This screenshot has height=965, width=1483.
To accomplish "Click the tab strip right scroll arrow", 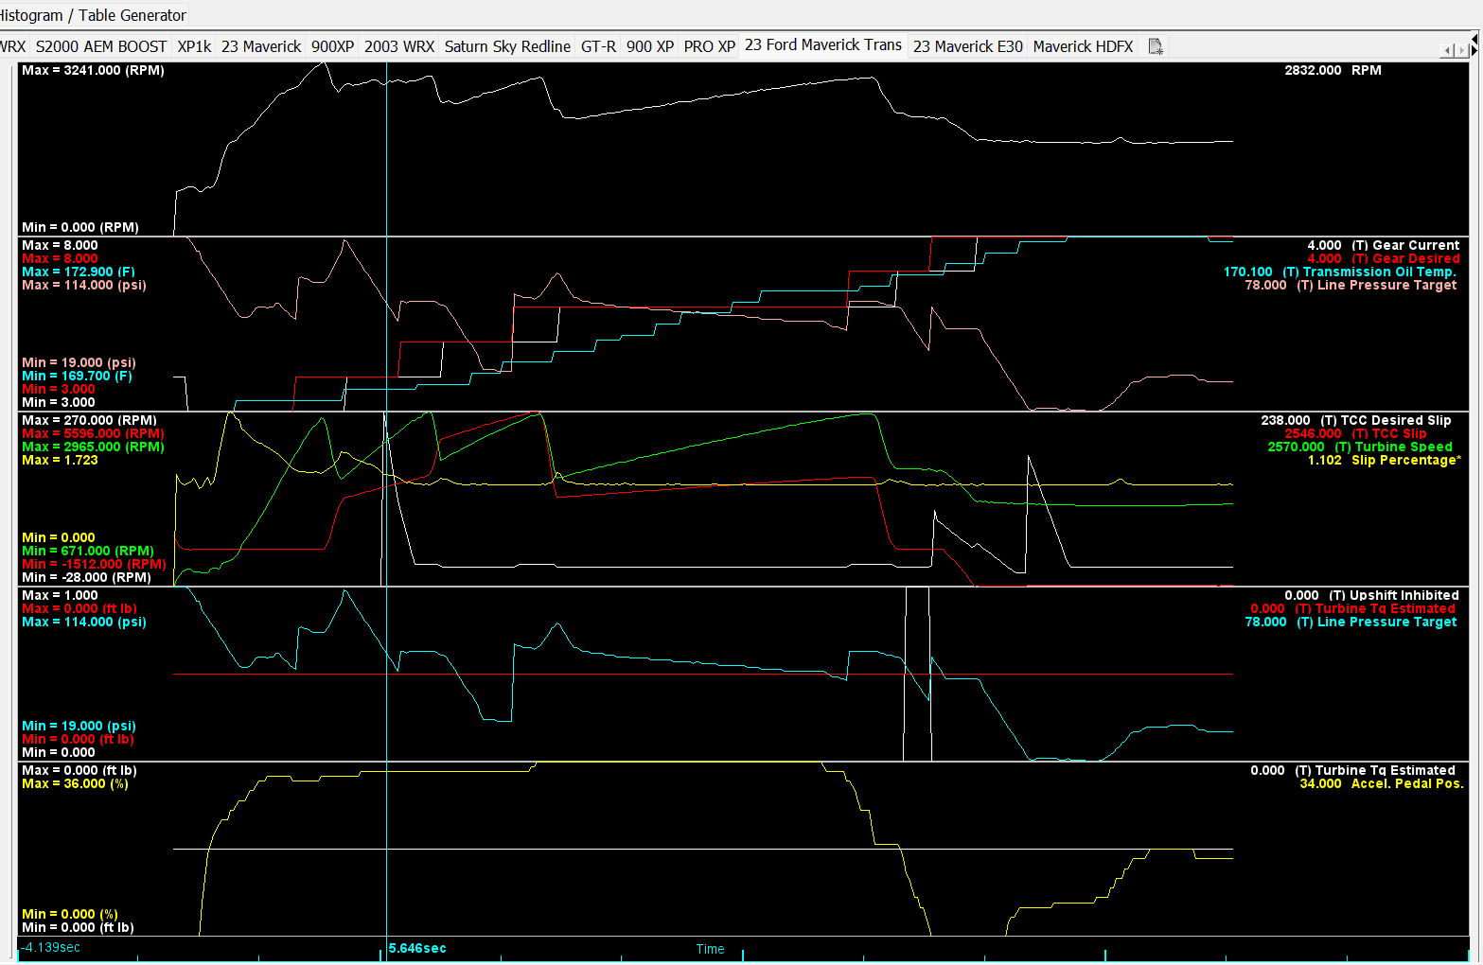I will 1462,50.
